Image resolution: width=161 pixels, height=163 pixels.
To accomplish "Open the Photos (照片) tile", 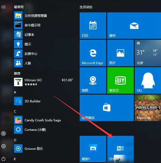I will click(120, 53).
